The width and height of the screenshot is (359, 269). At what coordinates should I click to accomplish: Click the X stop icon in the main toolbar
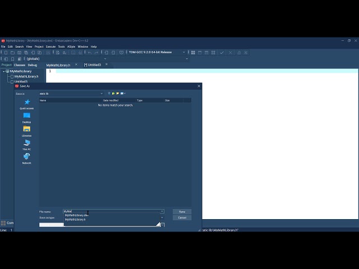[x=231, y=53]
